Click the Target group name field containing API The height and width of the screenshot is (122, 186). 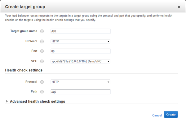coord(81,31)
